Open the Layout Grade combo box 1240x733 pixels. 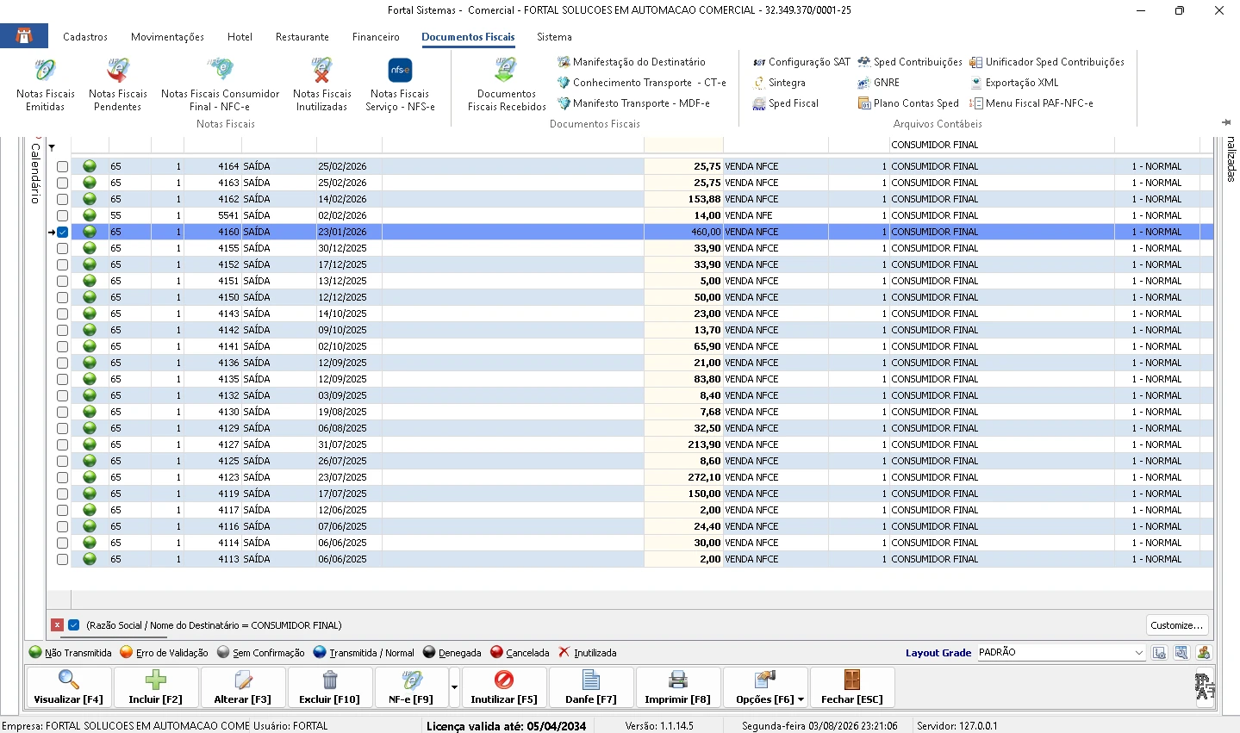(x=1061, y=653)
